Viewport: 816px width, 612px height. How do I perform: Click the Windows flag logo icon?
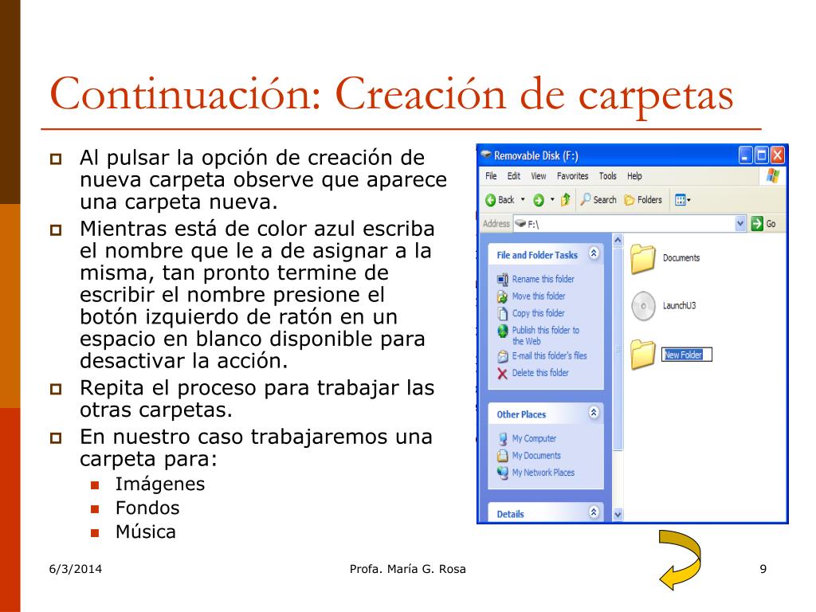(x=773, y=176)
